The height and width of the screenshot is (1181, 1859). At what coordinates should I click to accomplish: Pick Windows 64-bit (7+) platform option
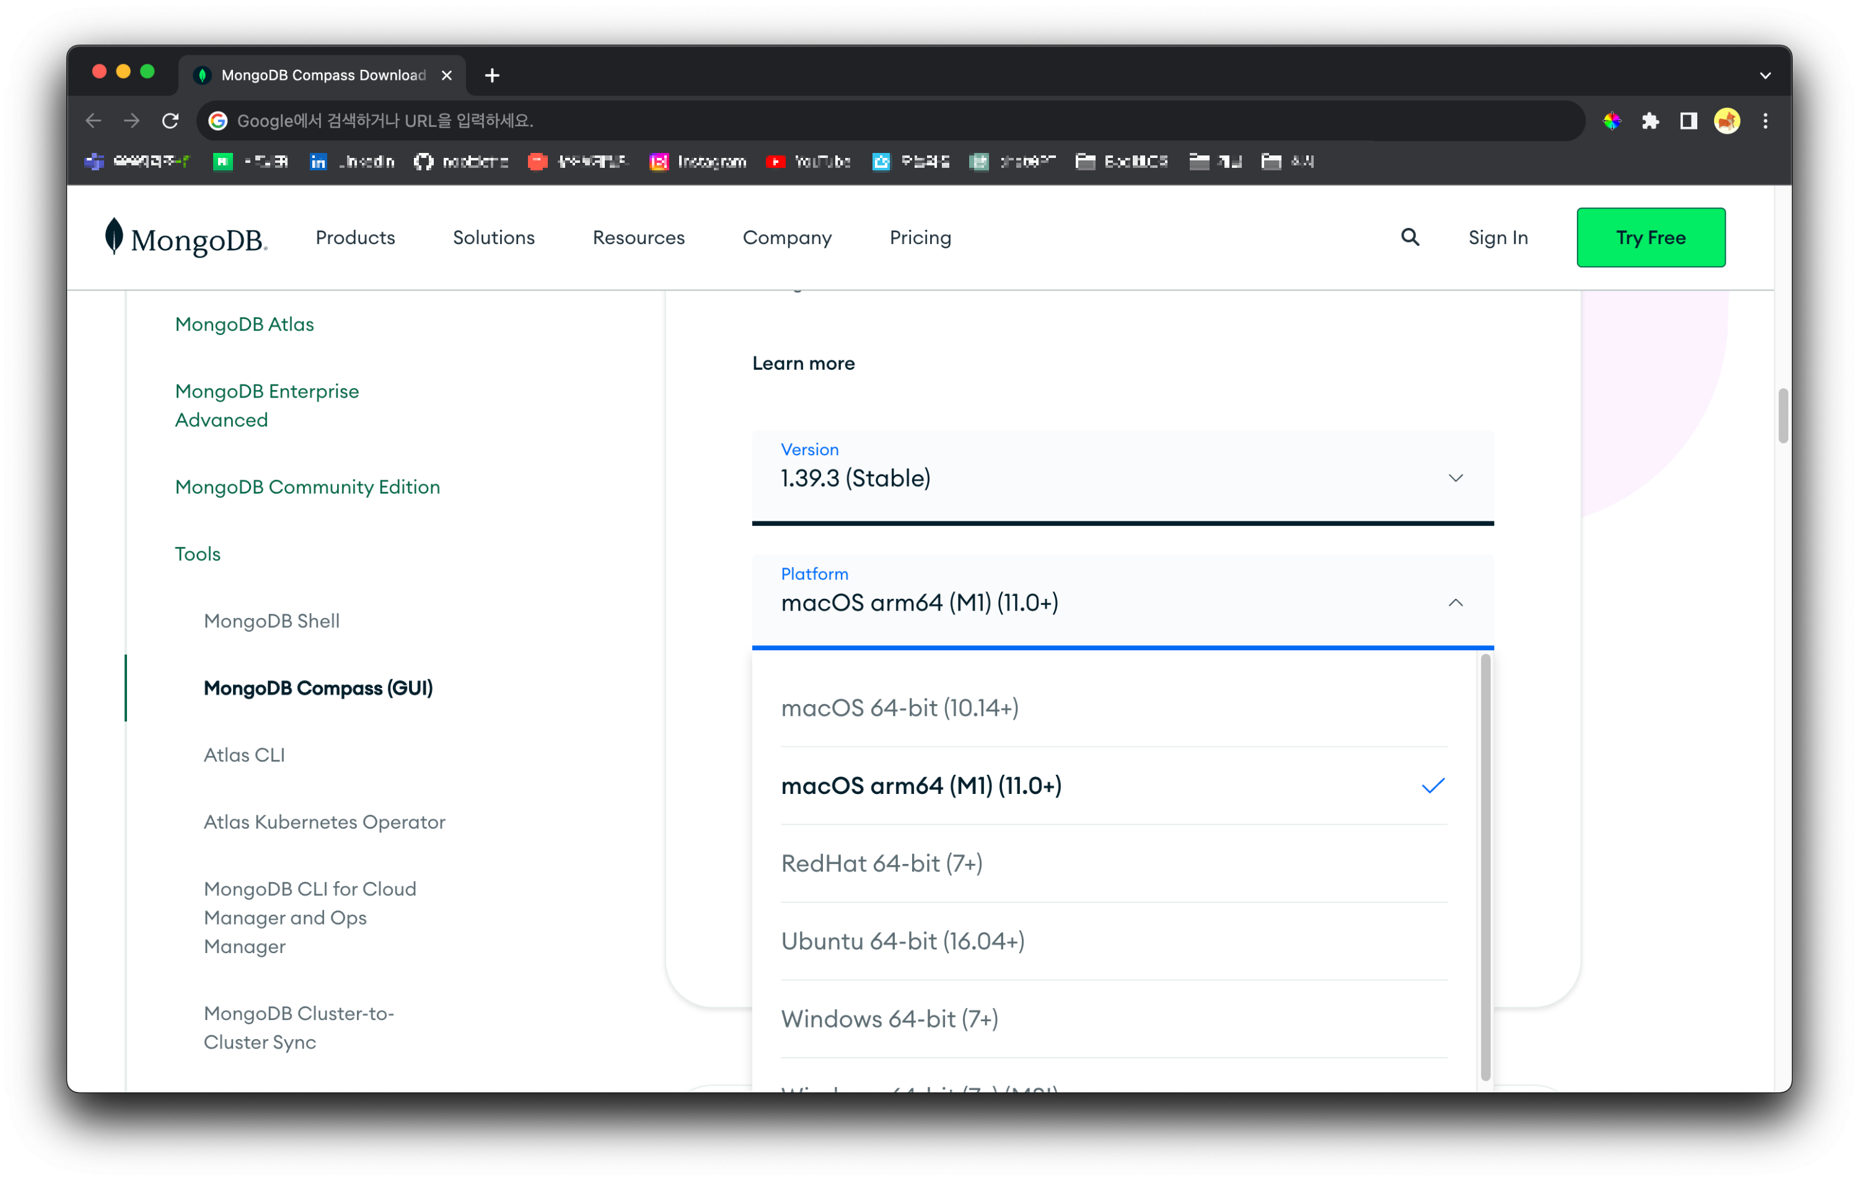pos(889,1019)
